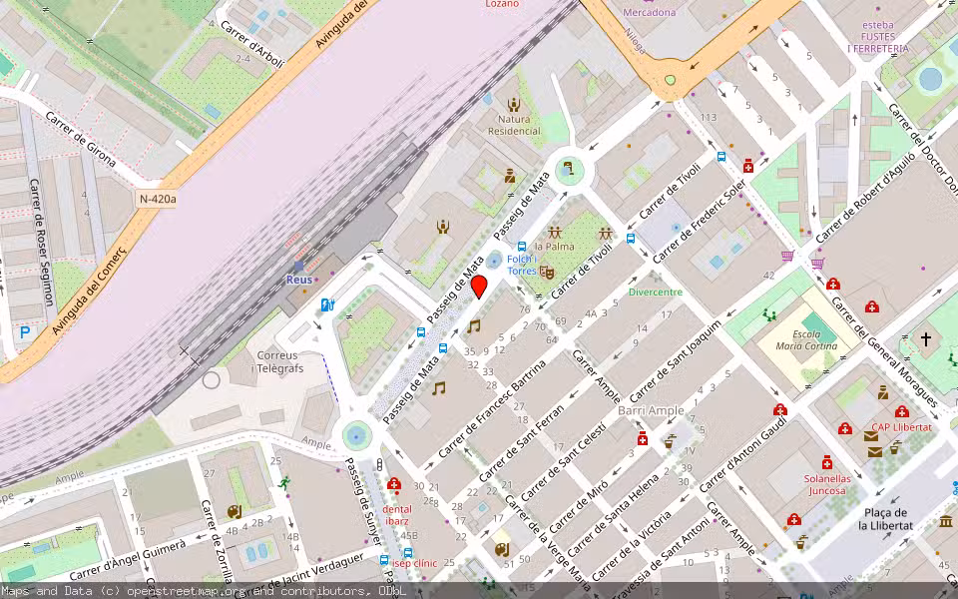Click the pharmacy icon above Solanellas Juncosa
The height and width of the screenshot is (599, 958).
pyautogui.click(x=827, y=462)
